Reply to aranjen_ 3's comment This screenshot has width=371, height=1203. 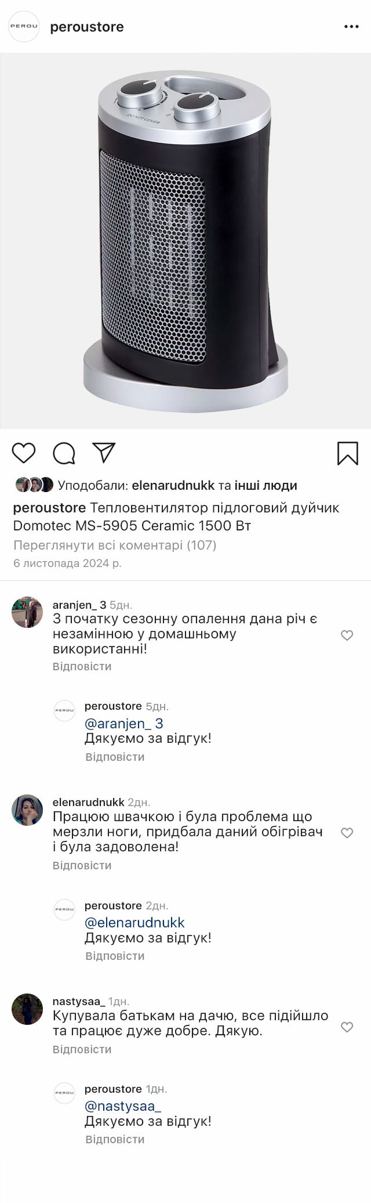coord(82,666)
